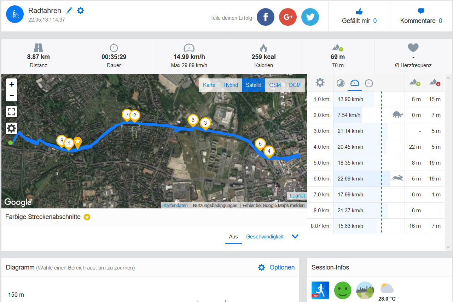Show speed column via speedometer icon
The width and height of the screenshot is (453, 302).
coord(355,83)
